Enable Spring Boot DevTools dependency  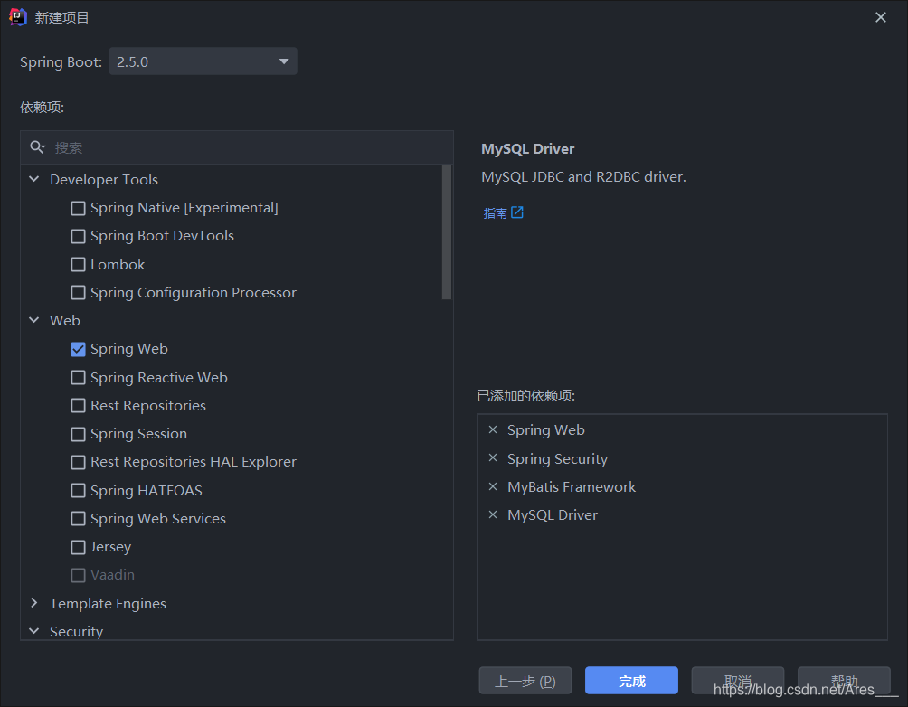pos(78,236)
